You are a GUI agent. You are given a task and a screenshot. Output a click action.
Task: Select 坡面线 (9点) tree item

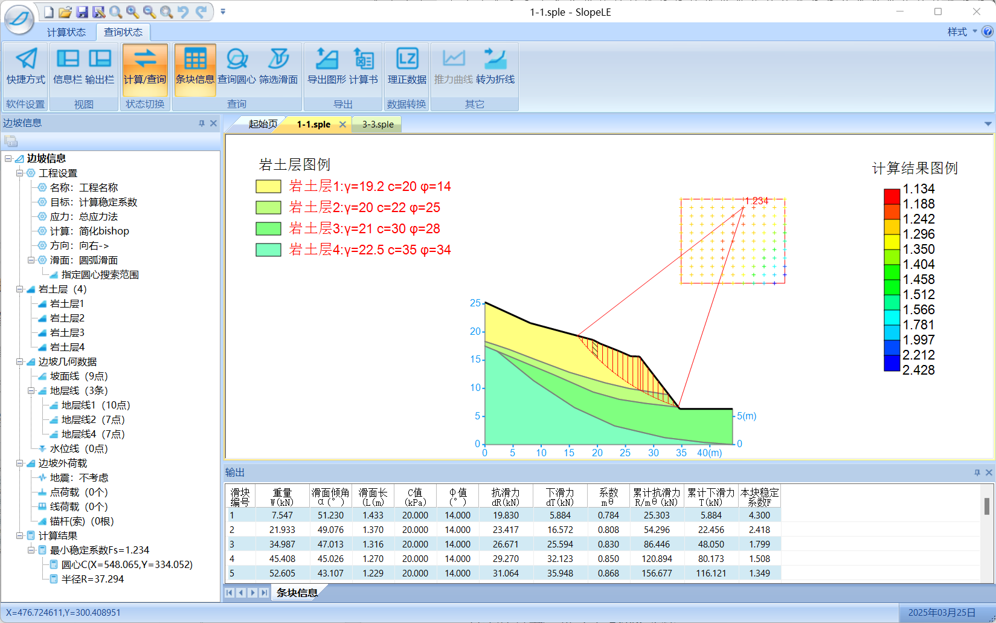tap(79, 376)
